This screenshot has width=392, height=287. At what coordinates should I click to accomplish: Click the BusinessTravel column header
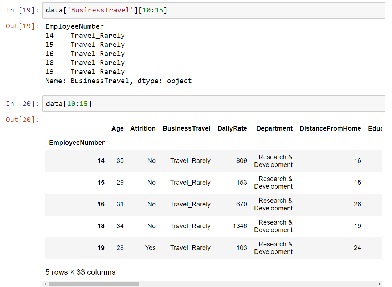coord(186,128)
